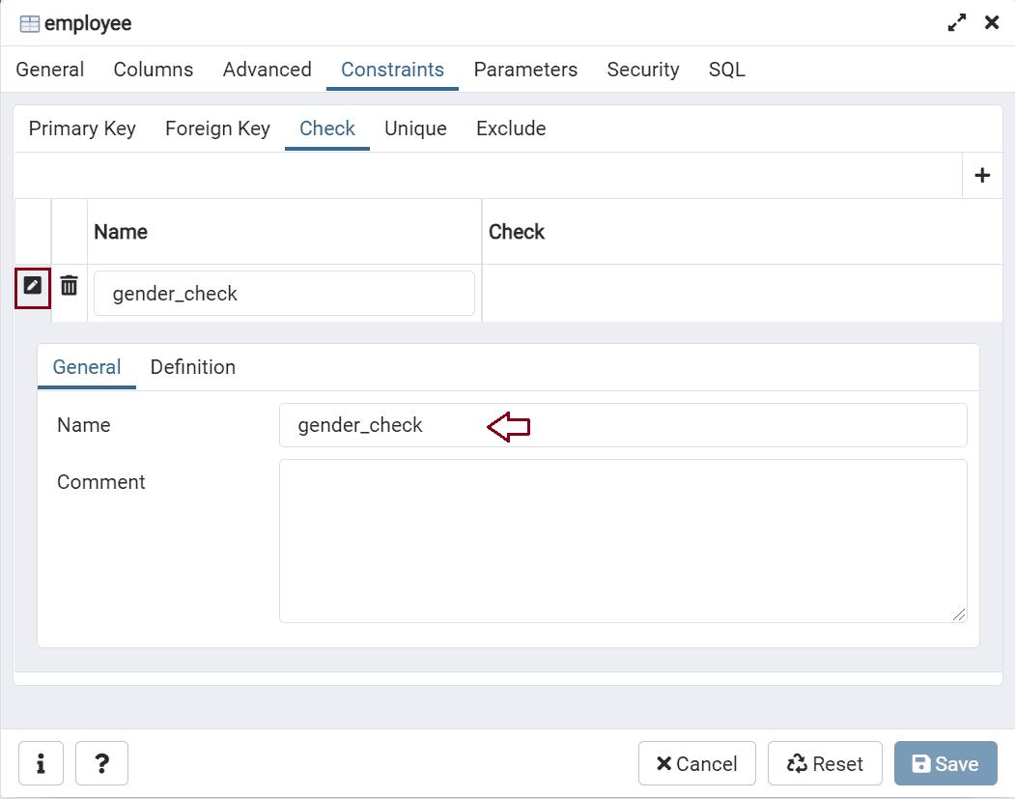Open the Columns tab
Viewport: 1015px width, 799px height.
(x=153, y=70)
